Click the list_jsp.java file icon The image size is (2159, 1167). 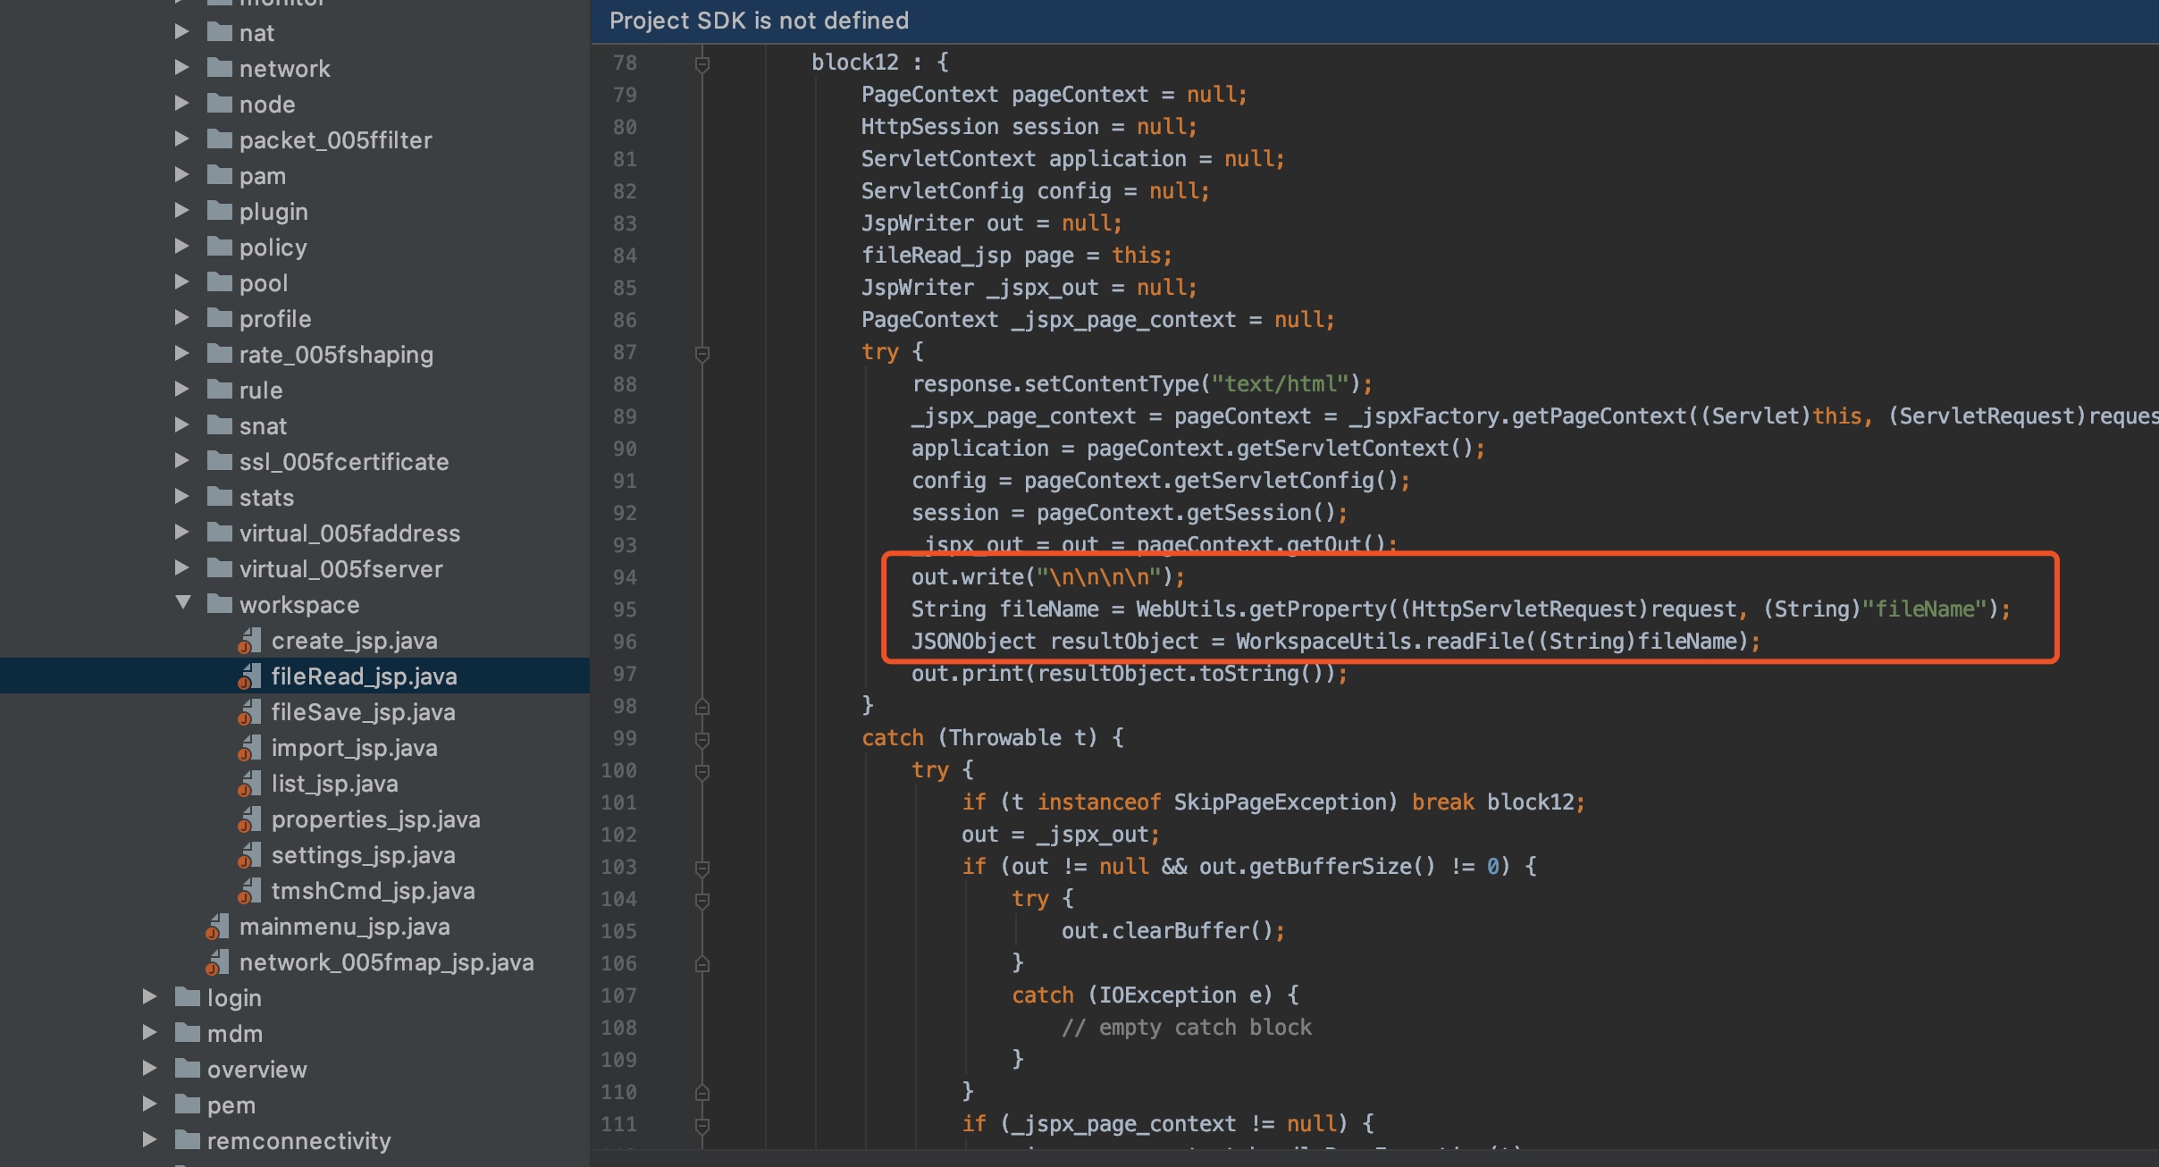[x=249, y=784]
